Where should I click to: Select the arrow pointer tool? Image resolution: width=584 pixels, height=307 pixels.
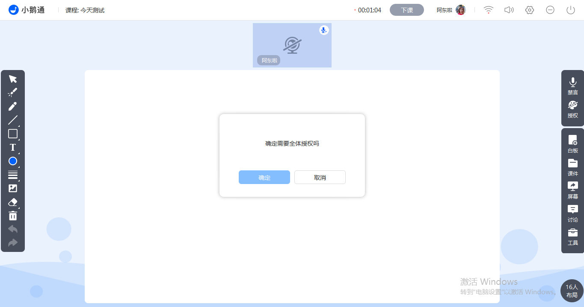(13, 79)
